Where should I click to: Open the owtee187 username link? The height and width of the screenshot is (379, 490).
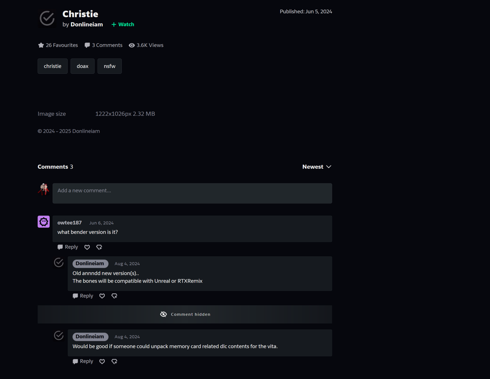(69, 222)
